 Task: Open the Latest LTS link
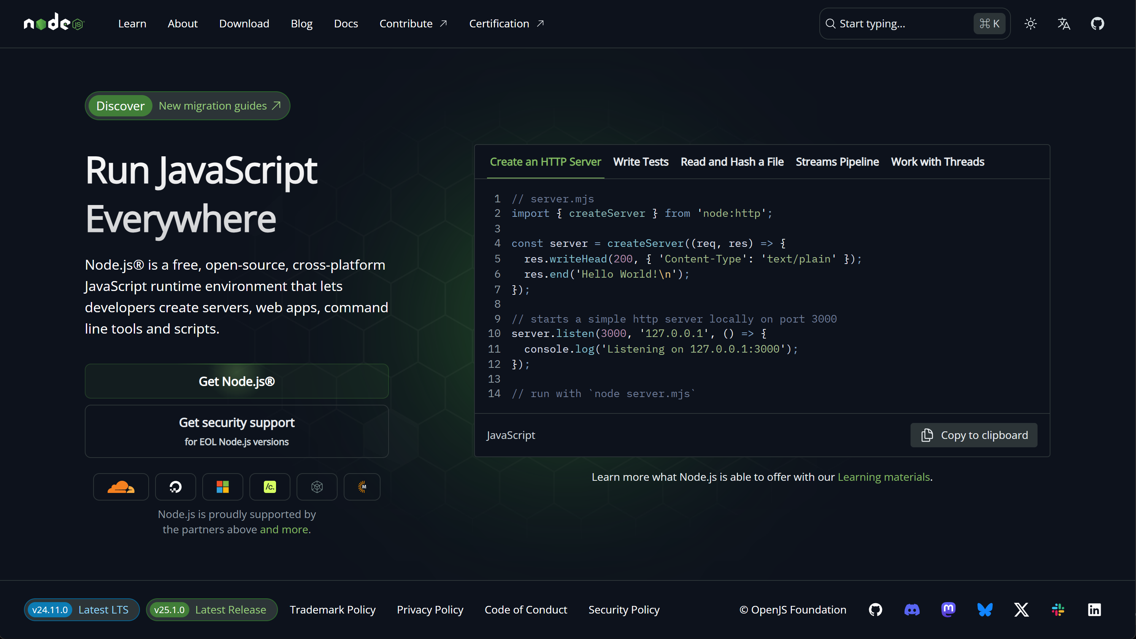(x=103, y=609)
